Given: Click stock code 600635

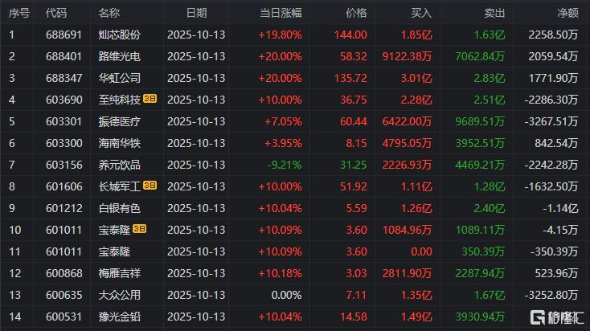Looking at the screenshot, I should coord(63,295).
